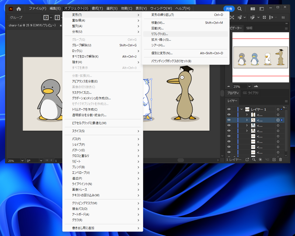Choose 拡大・縮小(S)... in the transform submenu
The image size is (295, 236).
click(x=185, y=40)
